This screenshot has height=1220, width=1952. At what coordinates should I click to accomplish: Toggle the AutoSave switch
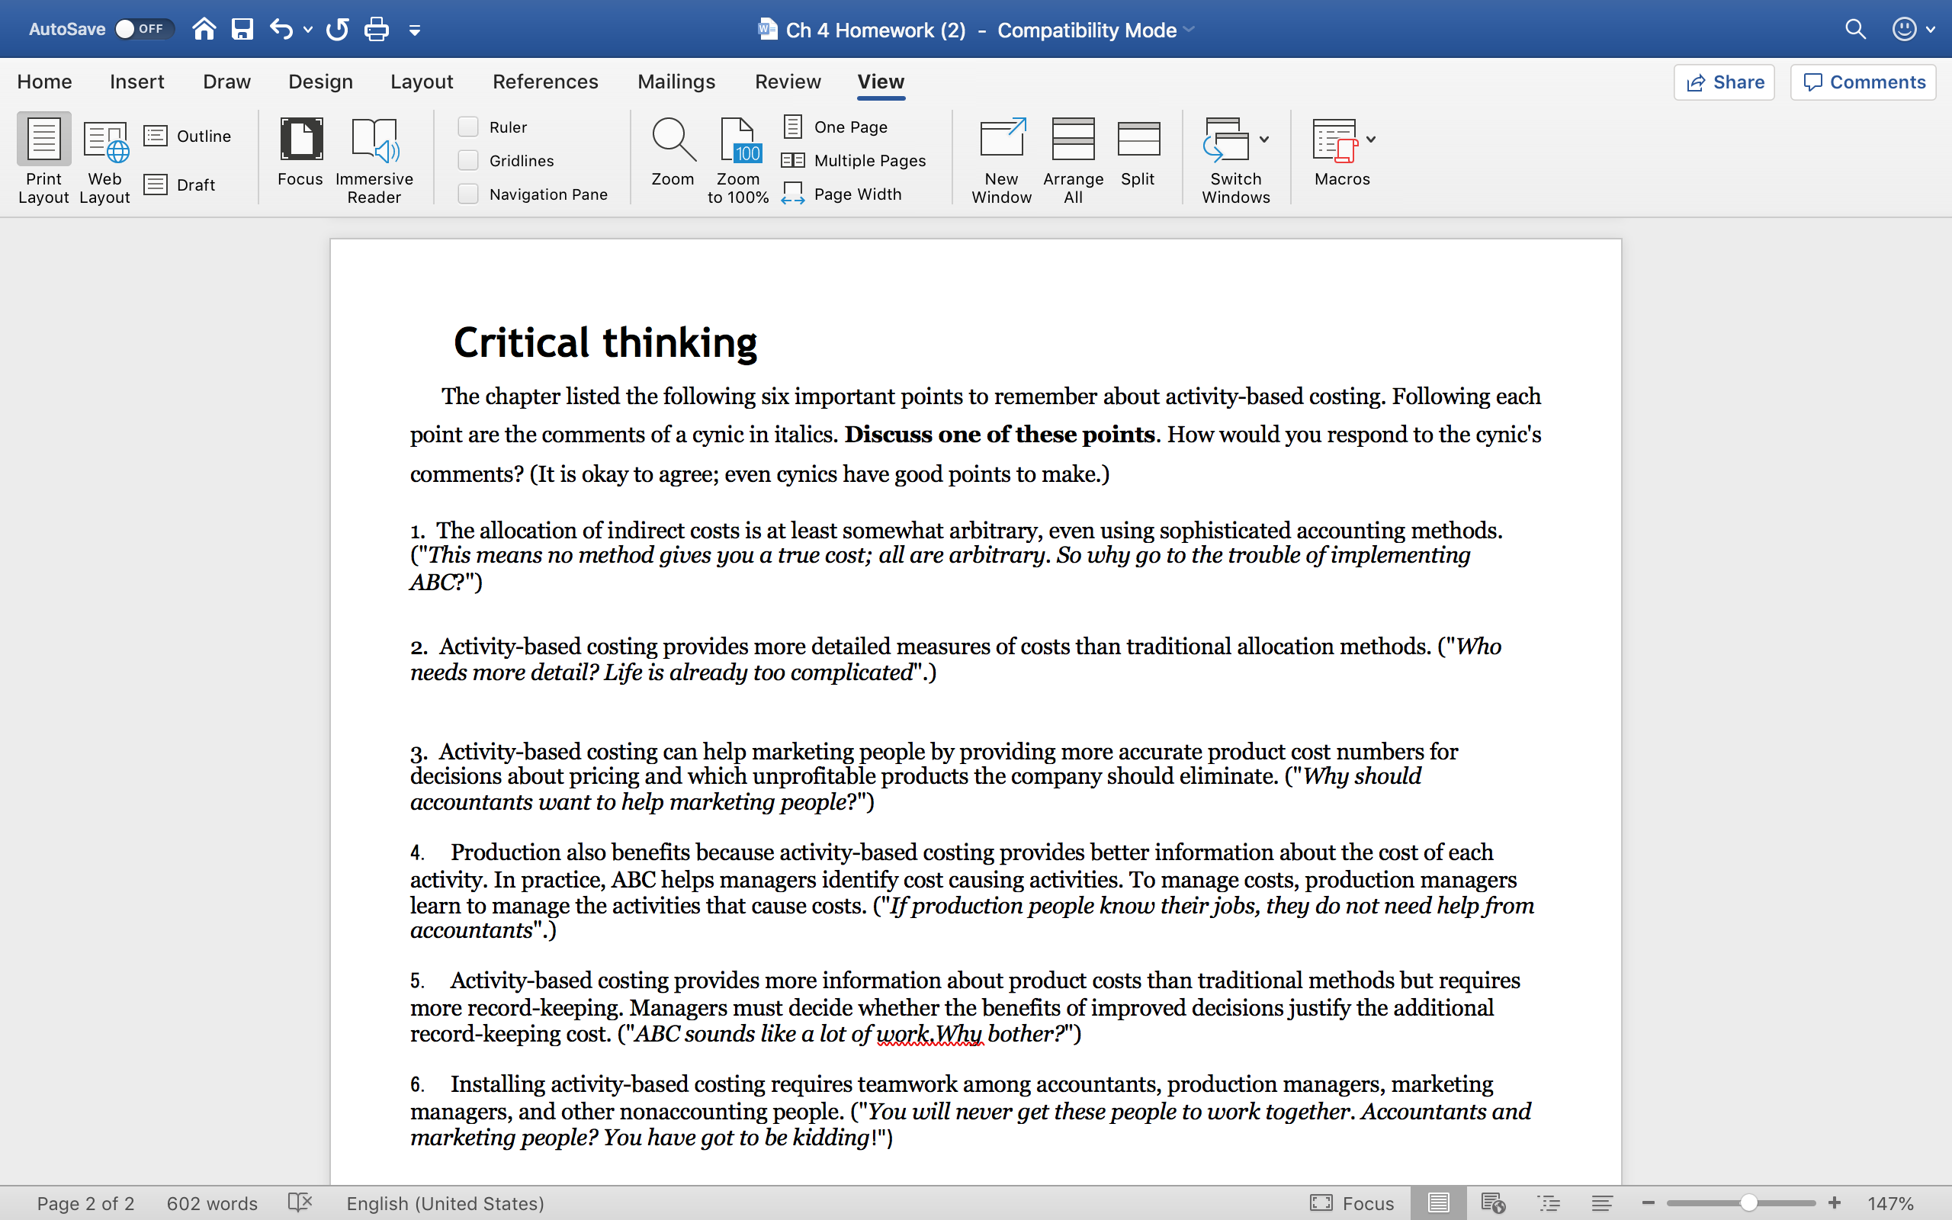(x=143, y=29)
